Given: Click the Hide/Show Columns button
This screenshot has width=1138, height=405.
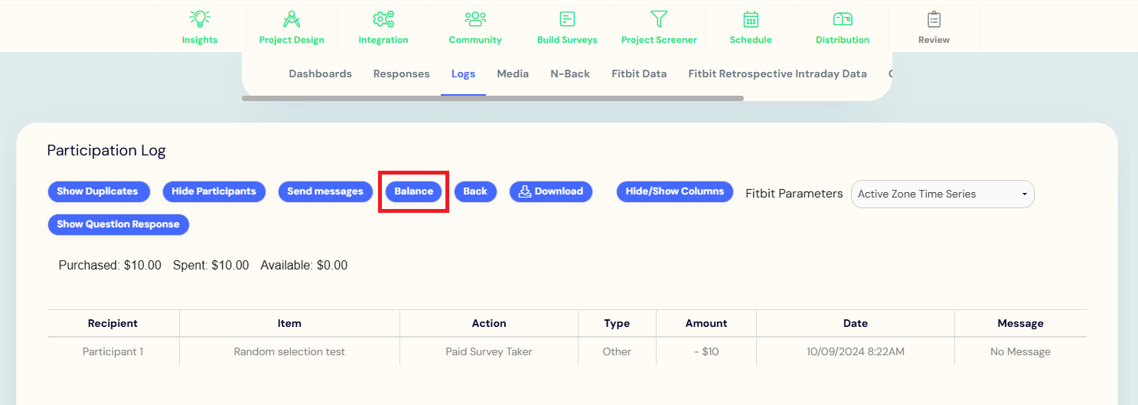Looking at the screenshot, I should [x=674, y=191].
